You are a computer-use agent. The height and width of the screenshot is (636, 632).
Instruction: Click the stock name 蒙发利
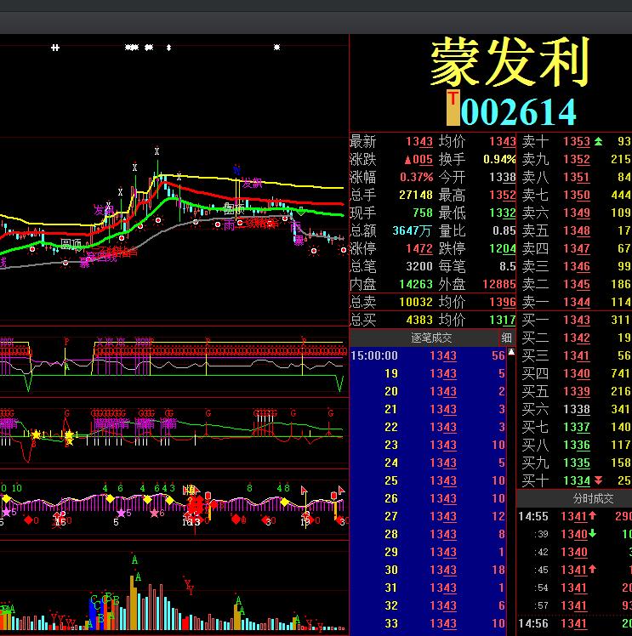click(x=510, y=62)
